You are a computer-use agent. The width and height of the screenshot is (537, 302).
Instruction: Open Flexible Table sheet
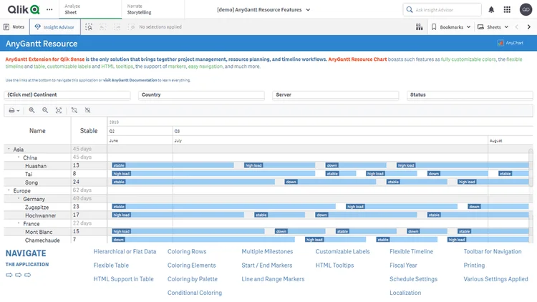coord(111,266)
